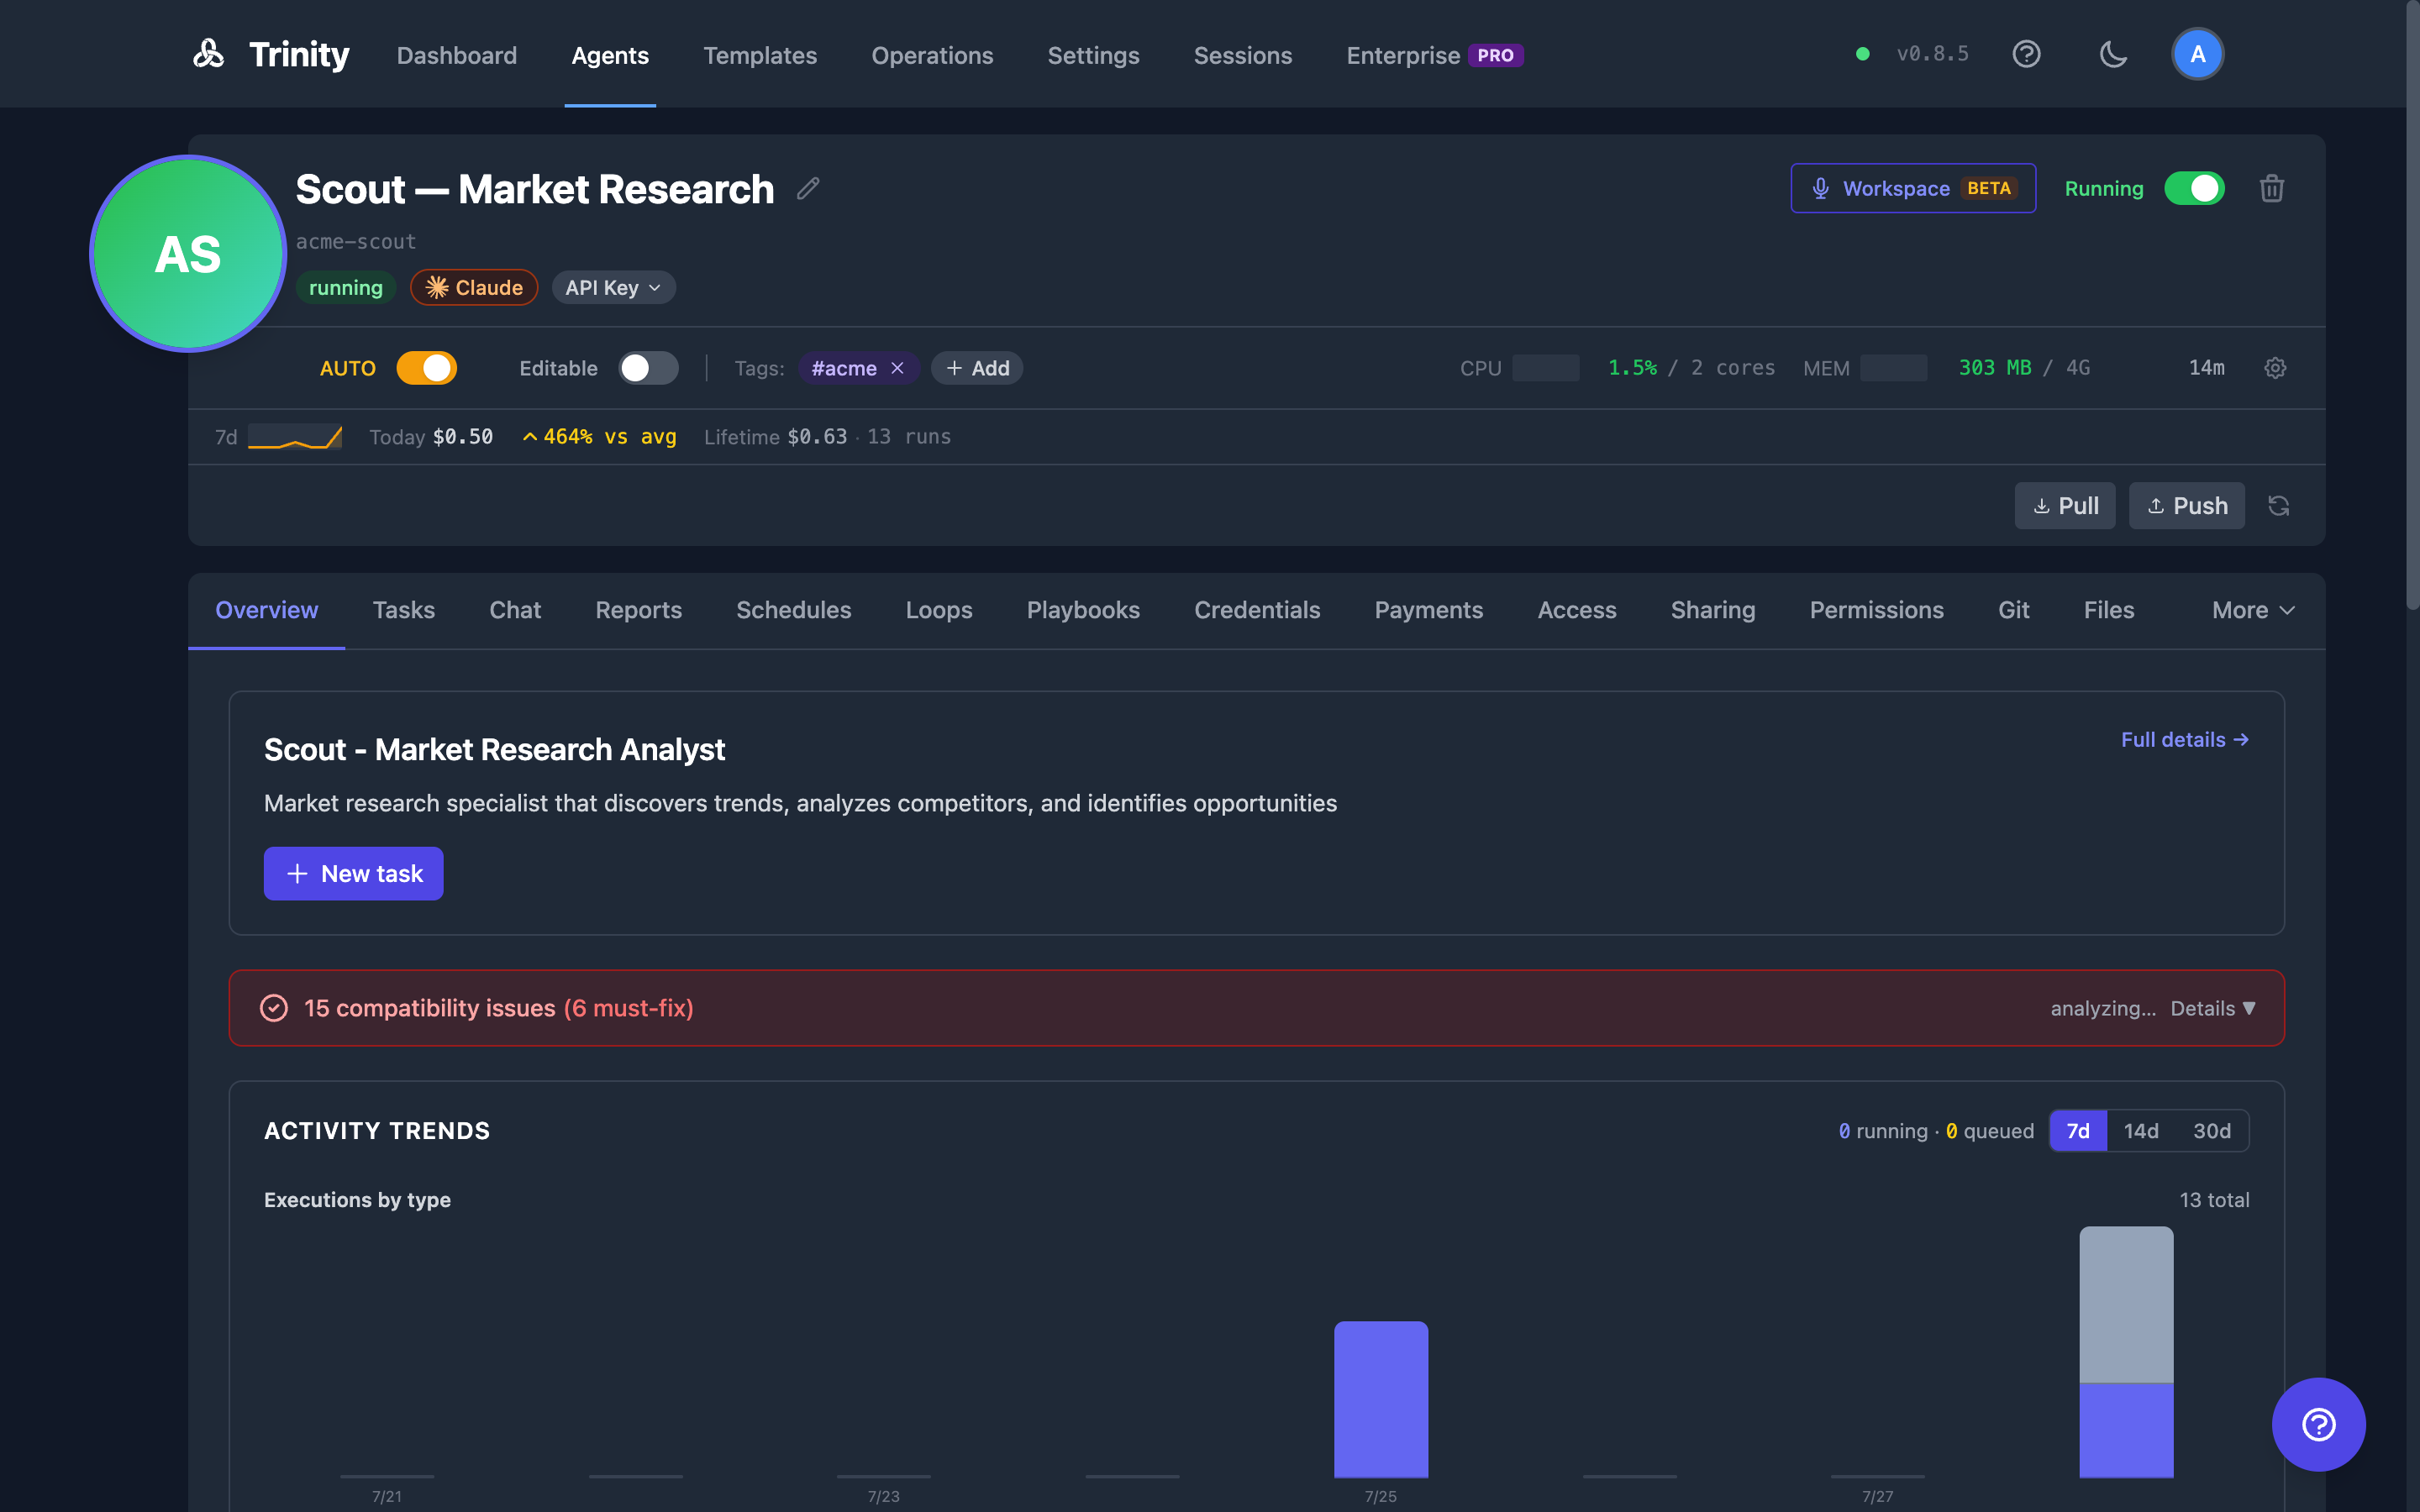
Task: Click the page vertical scrollbar
Action: 2412,304
